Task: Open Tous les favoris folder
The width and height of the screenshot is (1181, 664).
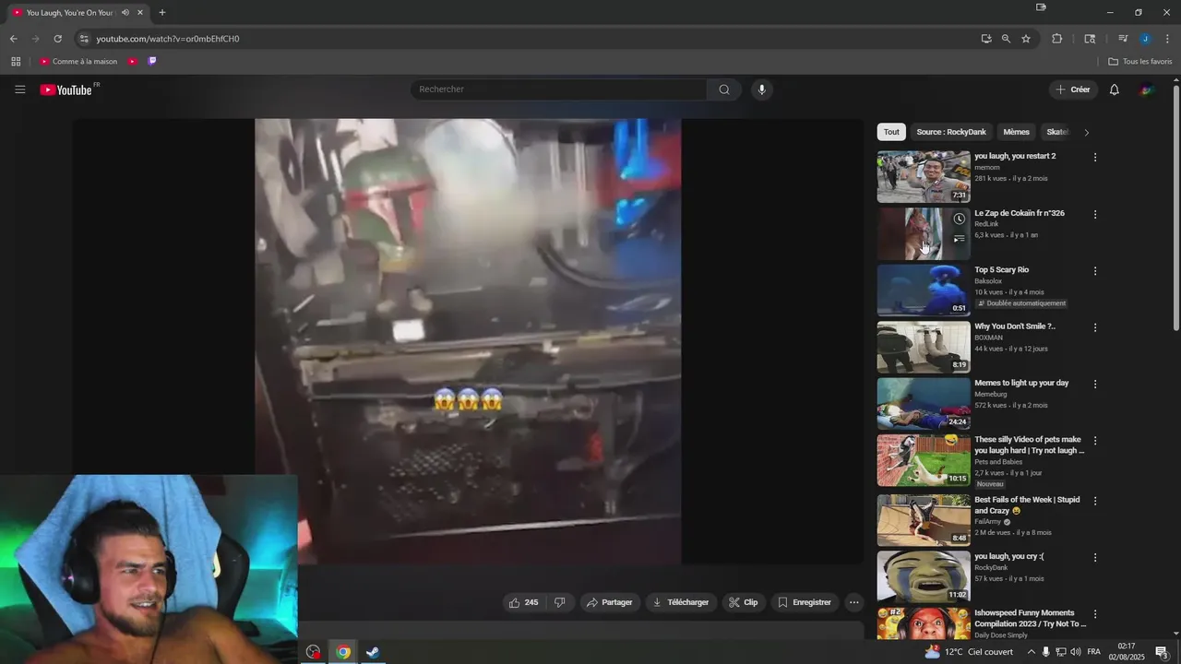Action: point(1140,62)
